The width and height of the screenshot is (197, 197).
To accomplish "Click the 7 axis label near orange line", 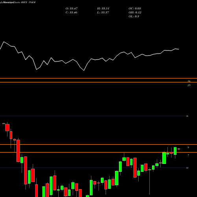I will 188,155.
